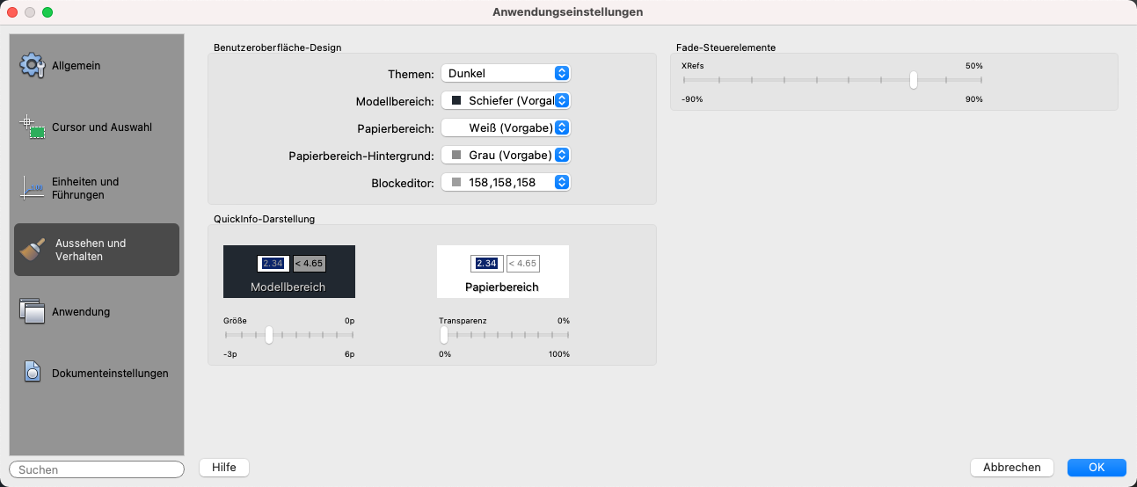
Task: Confirm settings with the OK button
Action: point(1097,468)
